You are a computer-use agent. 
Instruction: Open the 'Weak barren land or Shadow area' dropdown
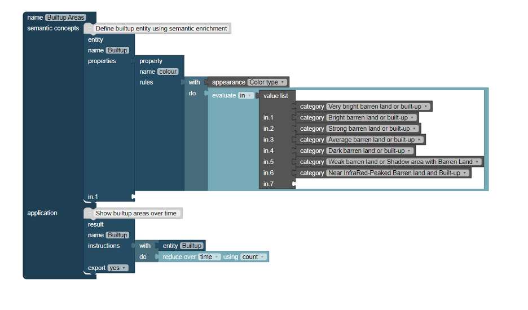click(404, 162)
